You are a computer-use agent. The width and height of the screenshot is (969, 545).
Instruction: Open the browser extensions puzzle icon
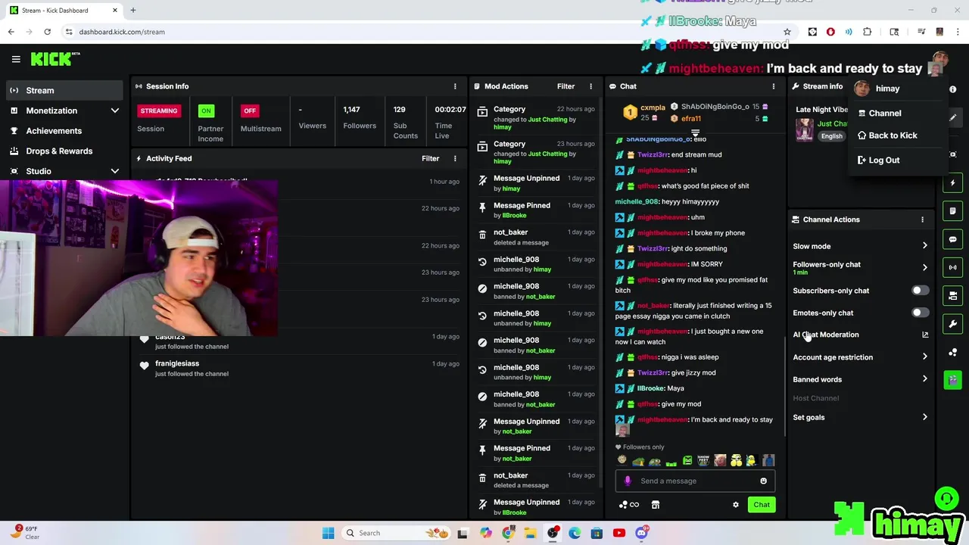click(868, 32)
